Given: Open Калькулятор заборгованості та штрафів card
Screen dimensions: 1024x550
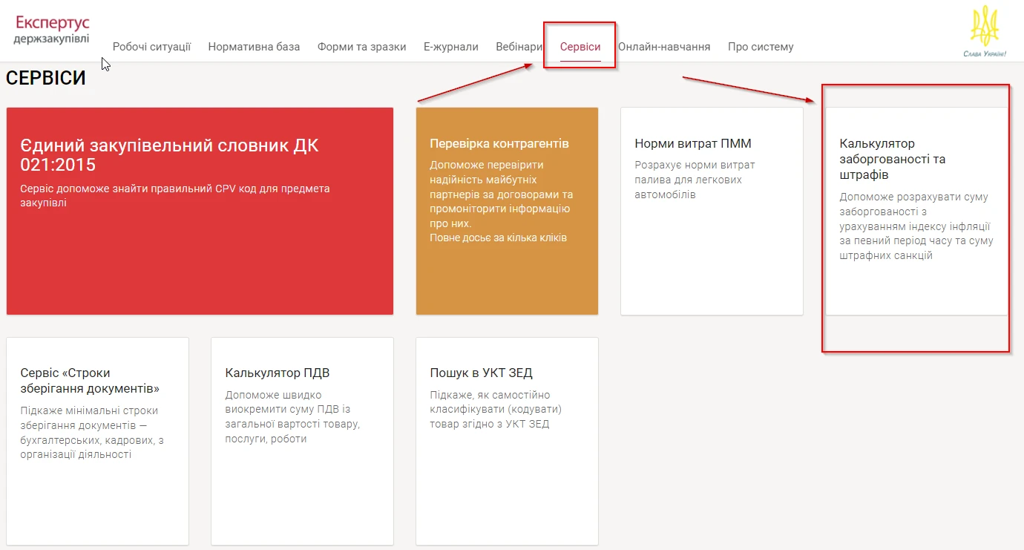Looking at the screenshot, I should pyautogui.click(x=916, y=211).
